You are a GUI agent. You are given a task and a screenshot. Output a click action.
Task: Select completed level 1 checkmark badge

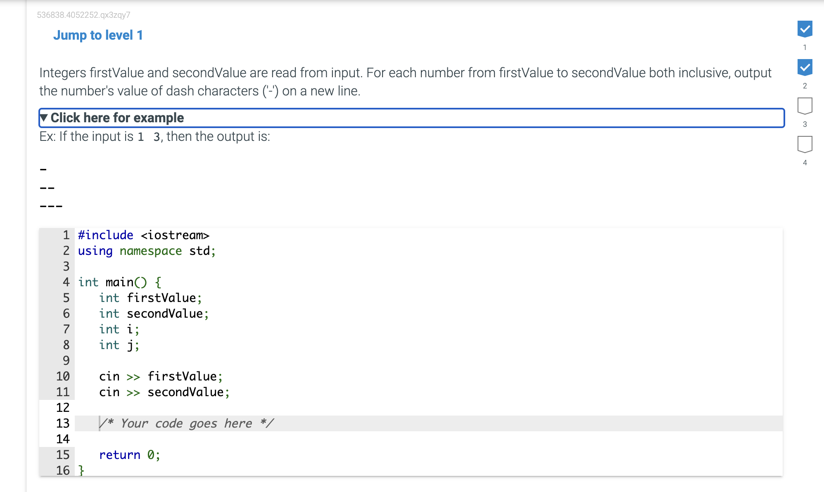click(x=805, y=29)
